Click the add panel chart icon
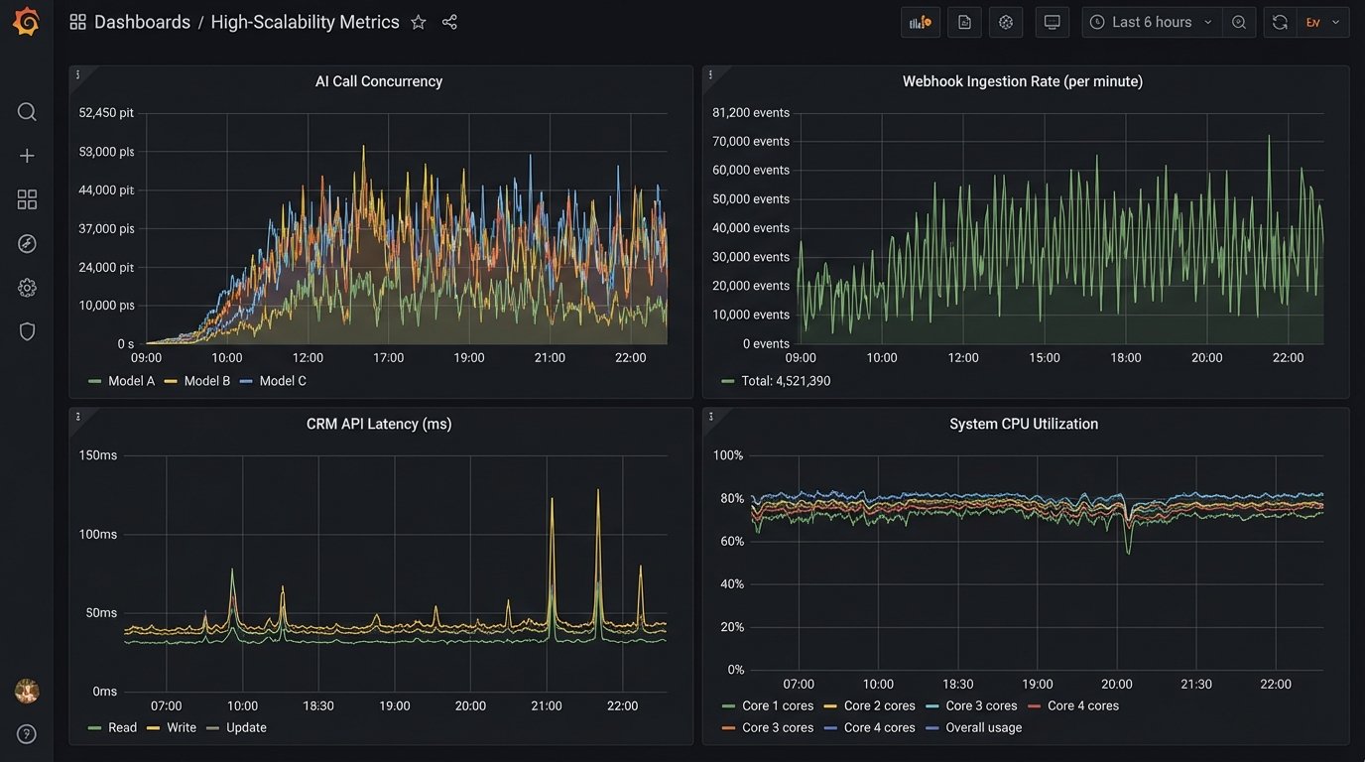This screenshot has height=762, width=1365. (x=920, y=22)
